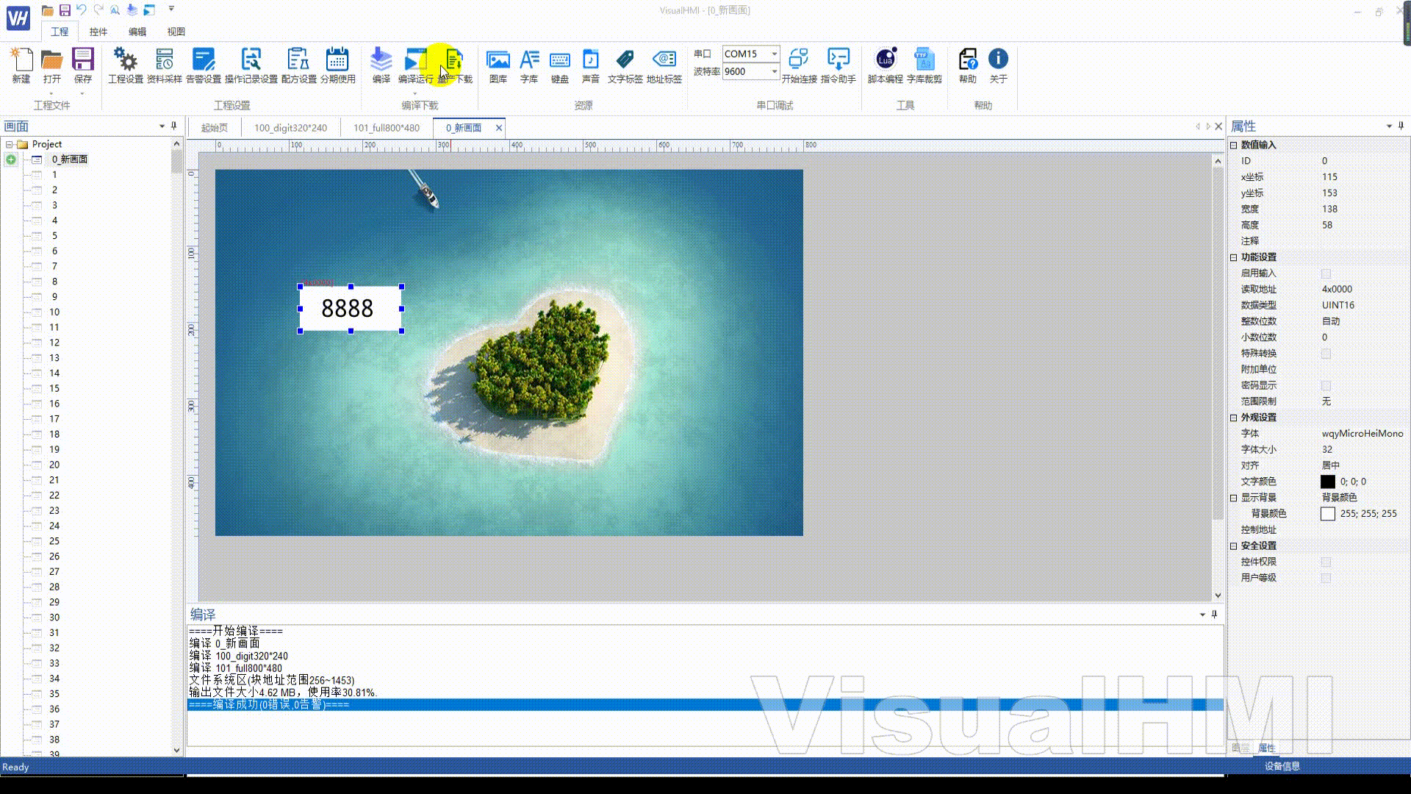Image resolution: width=1411 pixels, height=794 pixels.
Task: Open 工程设置 project settings
Action: (126, 65)
